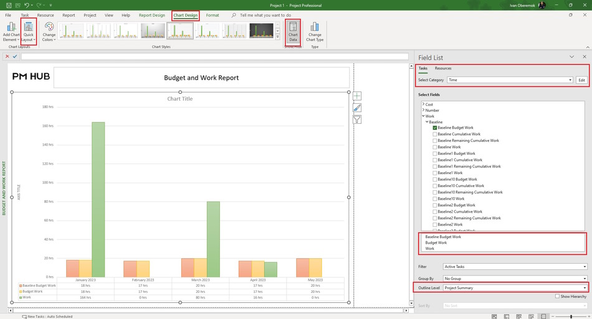592x319 pixels.
Task: Open the File menu
Action: pyautogui.click(x=8, y=15)
